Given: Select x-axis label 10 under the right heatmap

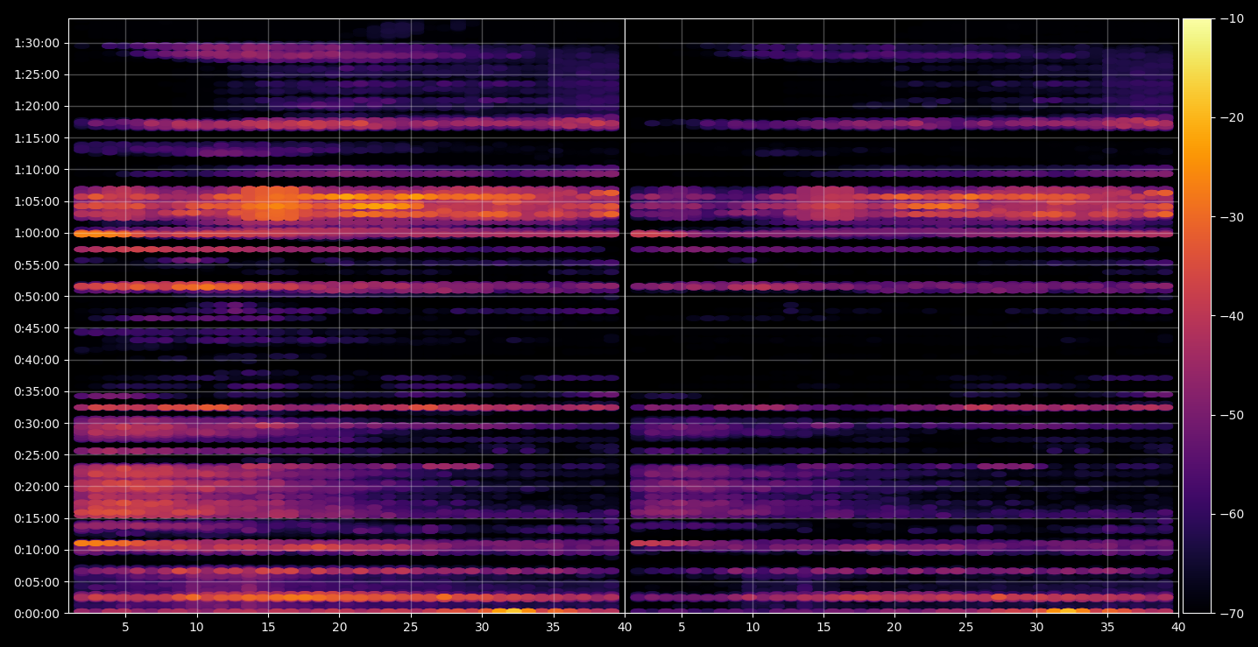Looking at the screenshot, I should [753, 628].
